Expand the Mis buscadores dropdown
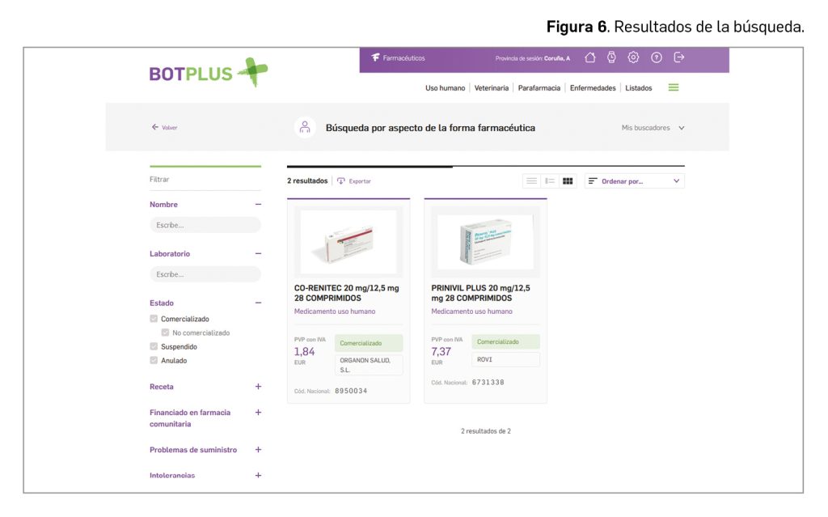 653,128
